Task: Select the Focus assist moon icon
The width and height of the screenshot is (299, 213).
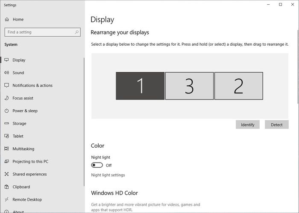Action: pyautogui.click(x=7, y=98)
